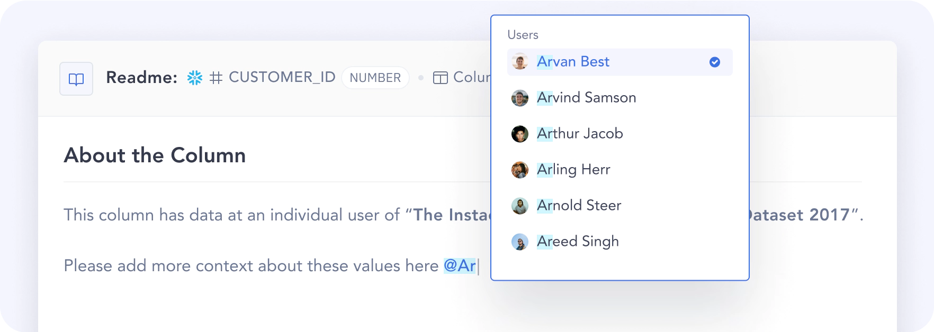This screenshot has height=332, width=934.
Task: Click the About the Column heading
Action: (155, 155)
